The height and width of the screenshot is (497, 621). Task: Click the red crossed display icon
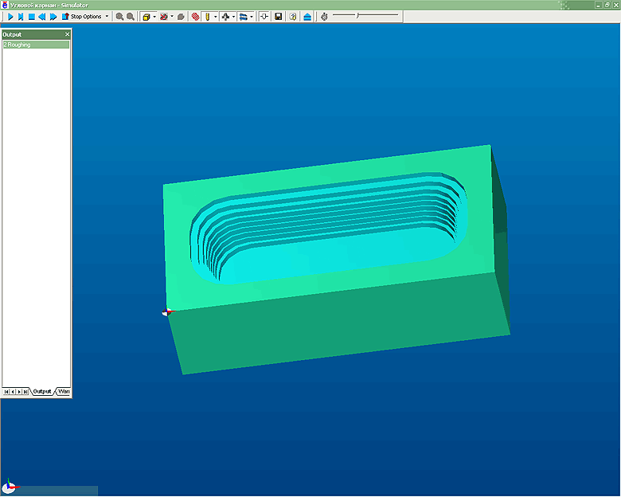point(163,17)
